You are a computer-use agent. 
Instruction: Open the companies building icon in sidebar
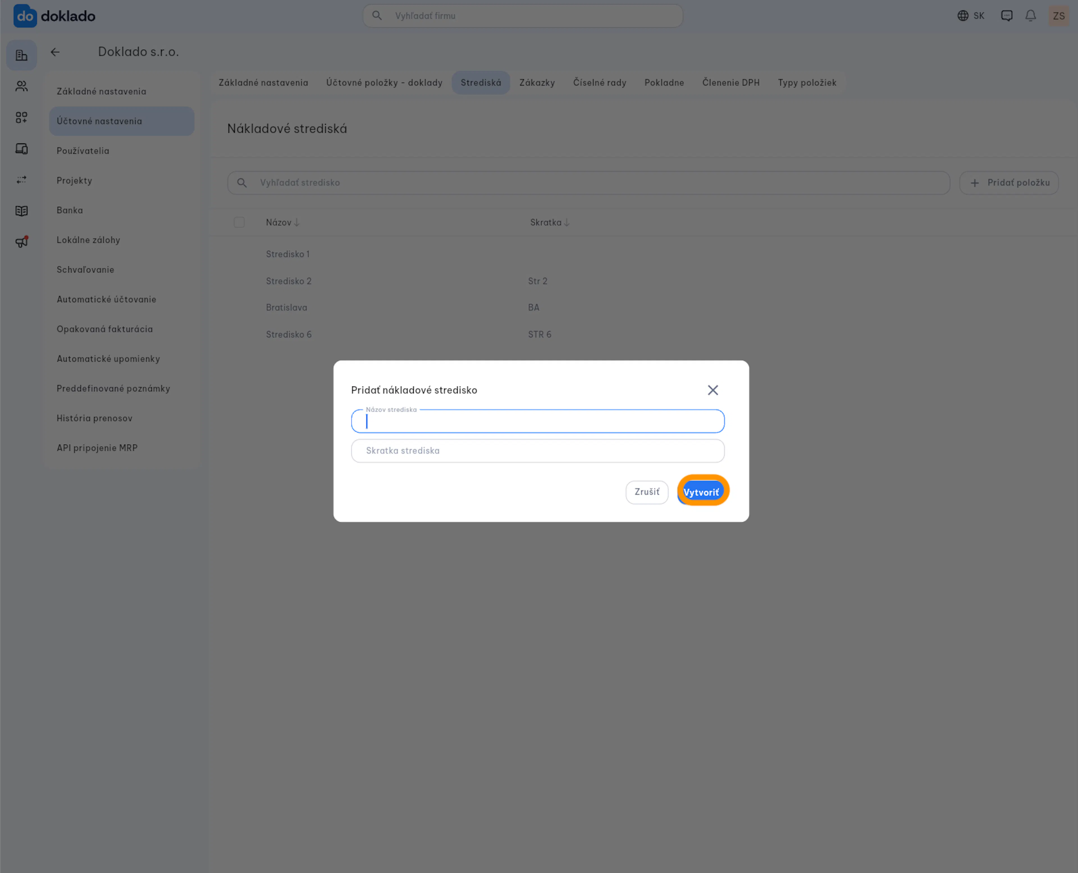pos(22,55)
